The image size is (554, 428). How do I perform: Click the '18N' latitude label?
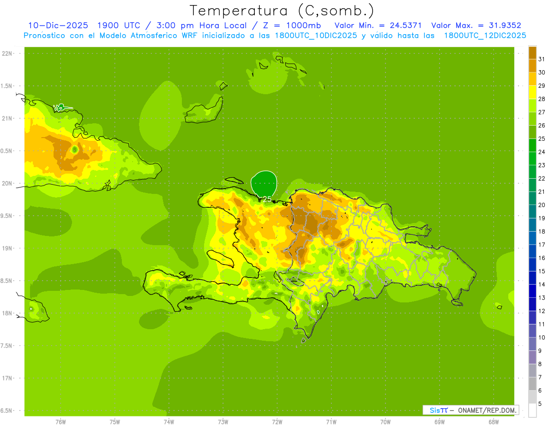[x=8, y=313]
